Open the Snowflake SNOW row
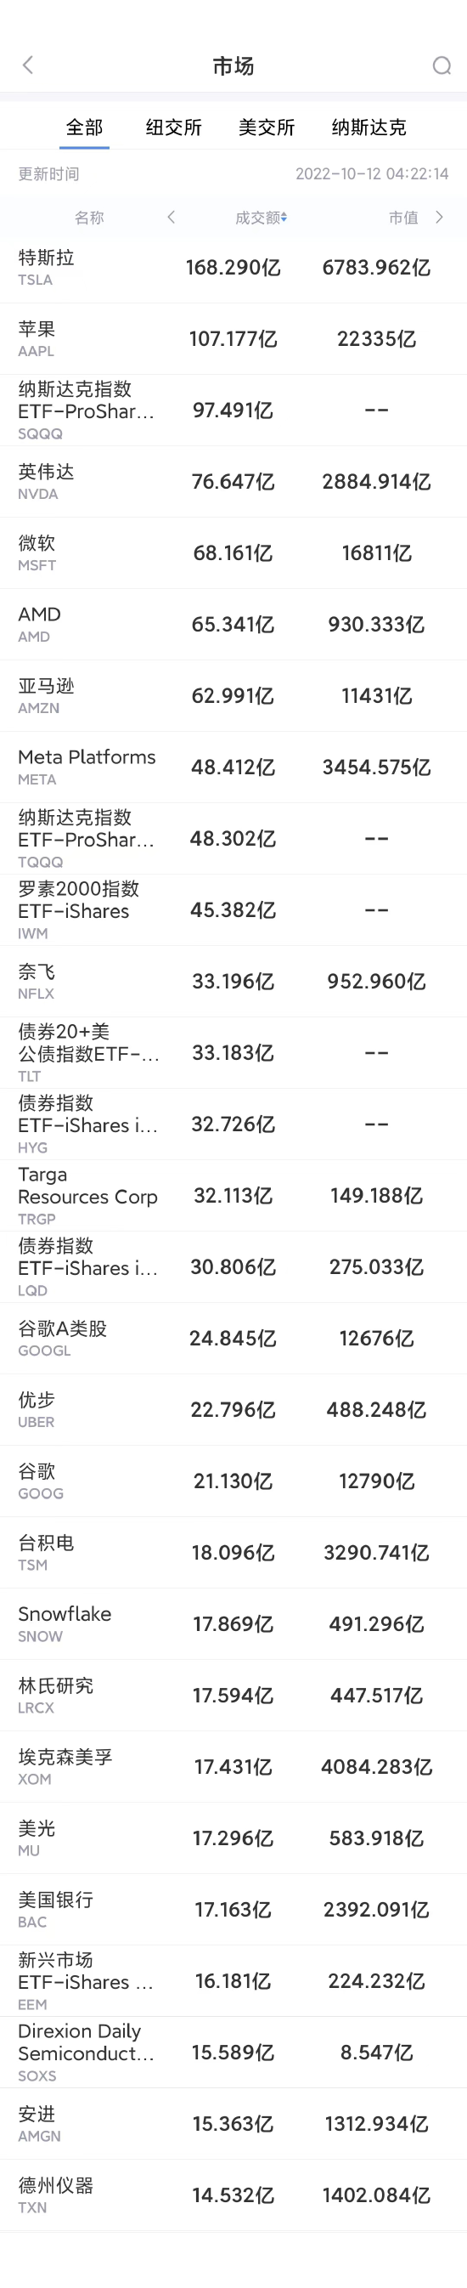This screenshot has height=2288, width=467. pos(233,1623)
